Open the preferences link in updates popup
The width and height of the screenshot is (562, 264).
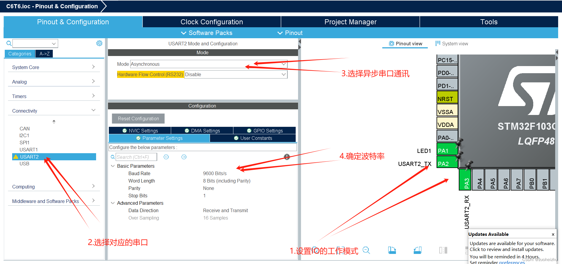(512, 262)
